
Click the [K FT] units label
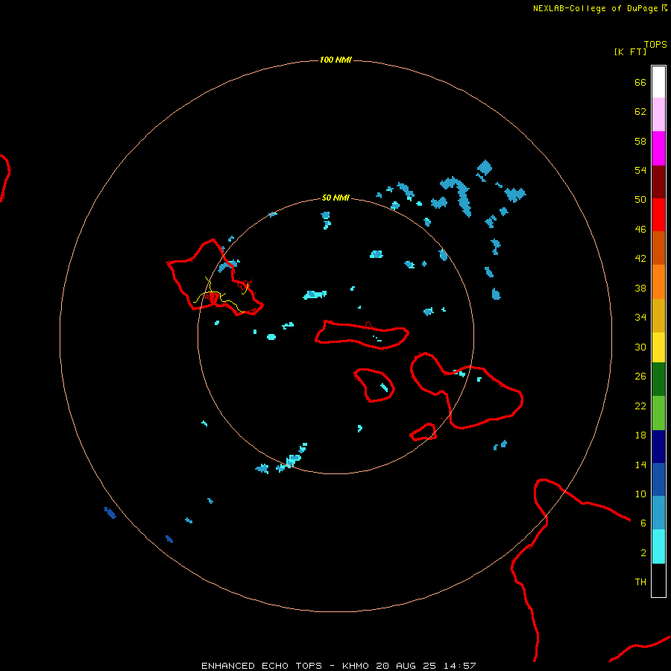coord(630,51)
